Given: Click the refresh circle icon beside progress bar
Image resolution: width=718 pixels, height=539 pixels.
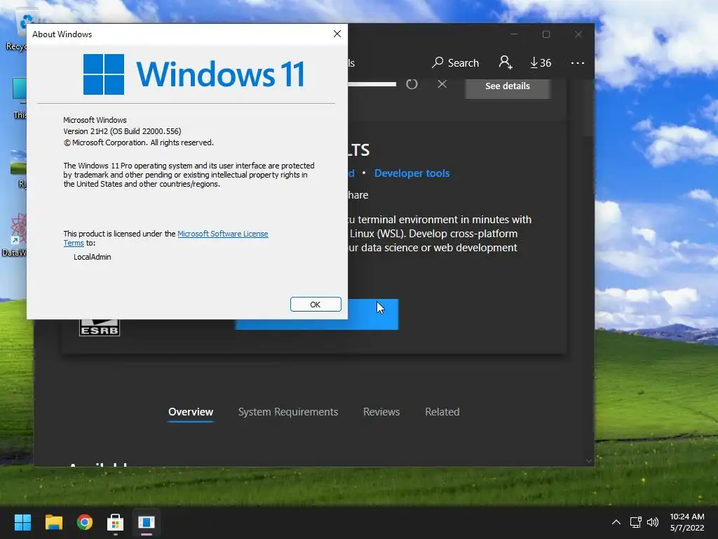Looking at the screenshot, I should [412, 84].
